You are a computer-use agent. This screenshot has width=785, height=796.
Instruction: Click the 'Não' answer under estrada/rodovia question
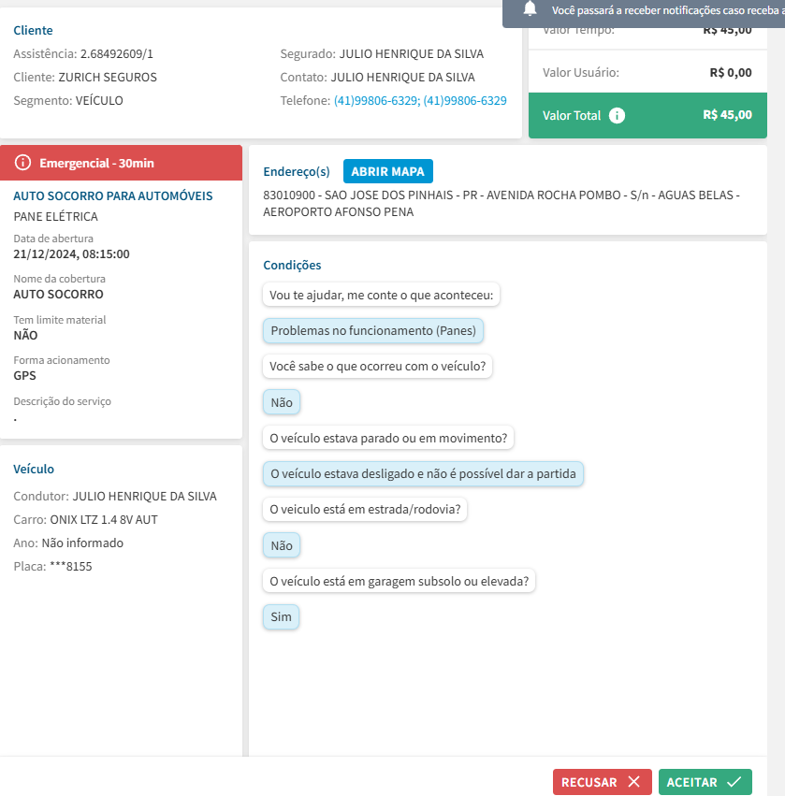pos(281,545)
